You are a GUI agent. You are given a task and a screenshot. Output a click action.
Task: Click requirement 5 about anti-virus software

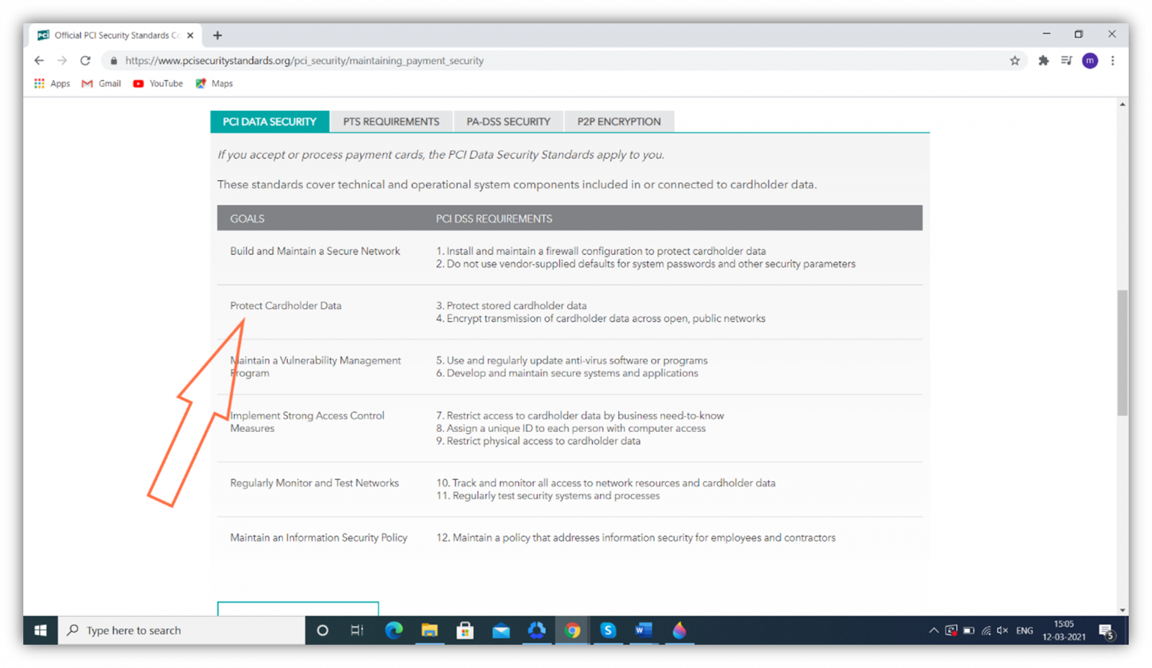pos(571,361)
